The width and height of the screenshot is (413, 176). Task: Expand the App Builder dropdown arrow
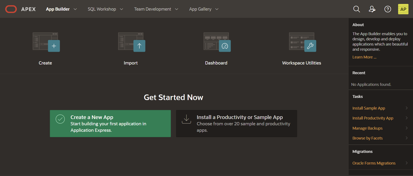point(75,9)
